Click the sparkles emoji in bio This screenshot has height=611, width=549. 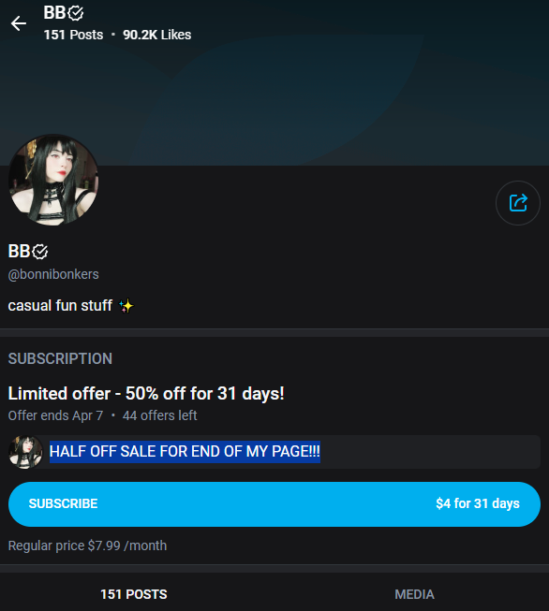pos(126,306)
